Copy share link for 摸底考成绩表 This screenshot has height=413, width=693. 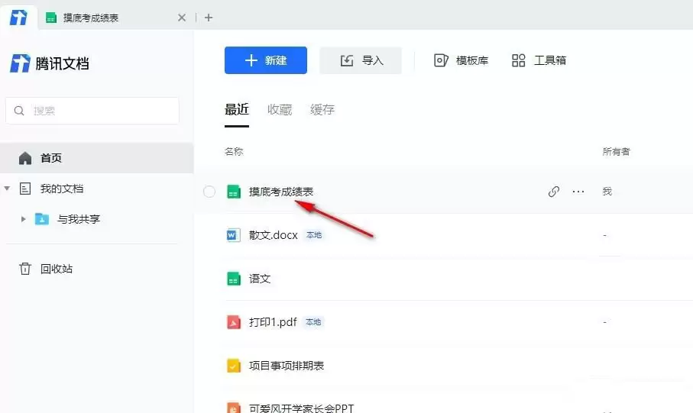554,192
